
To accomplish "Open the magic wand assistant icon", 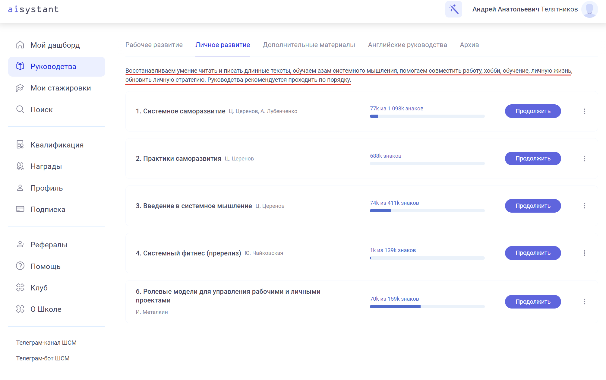I will pyautogui.click(x=454, y=9).
